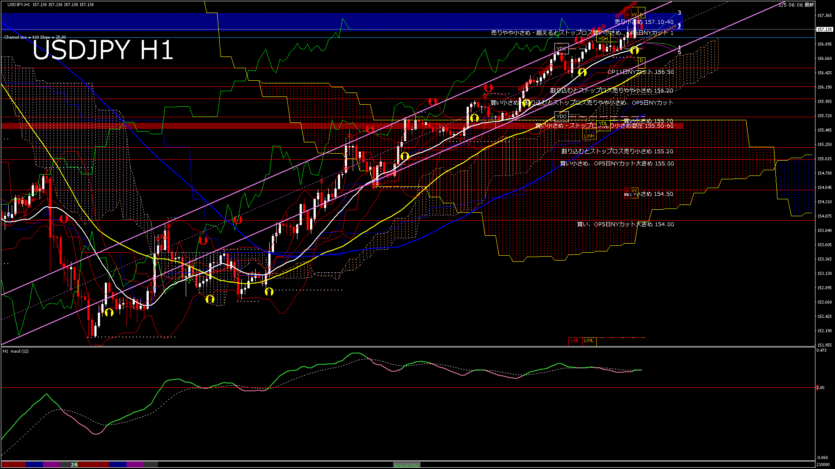835x469 pixels.
Task: Select the YDC yesterday-close marker box
Action: (x=561, y=48)
